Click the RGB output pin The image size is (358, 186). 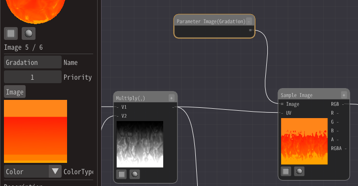[343, 104]
